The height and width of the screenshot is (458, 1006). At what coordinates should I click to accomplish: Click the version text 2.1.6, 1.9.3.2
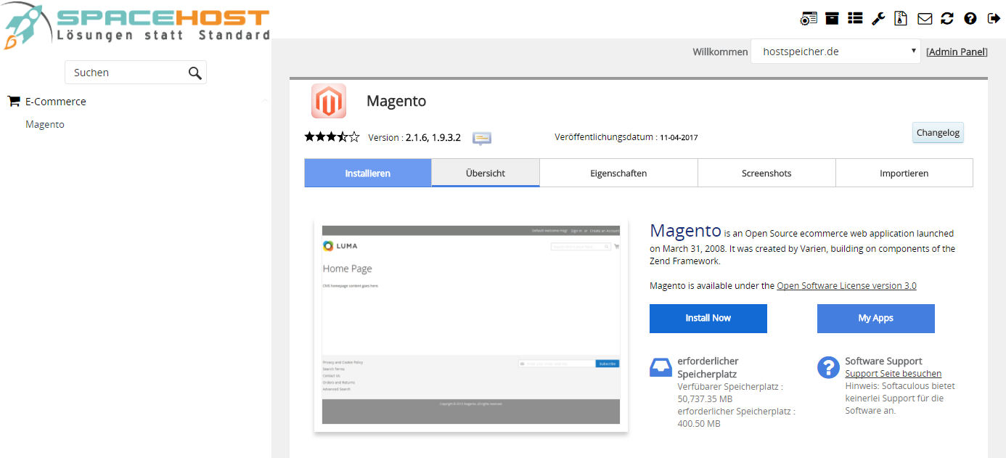tap(433, 137)
